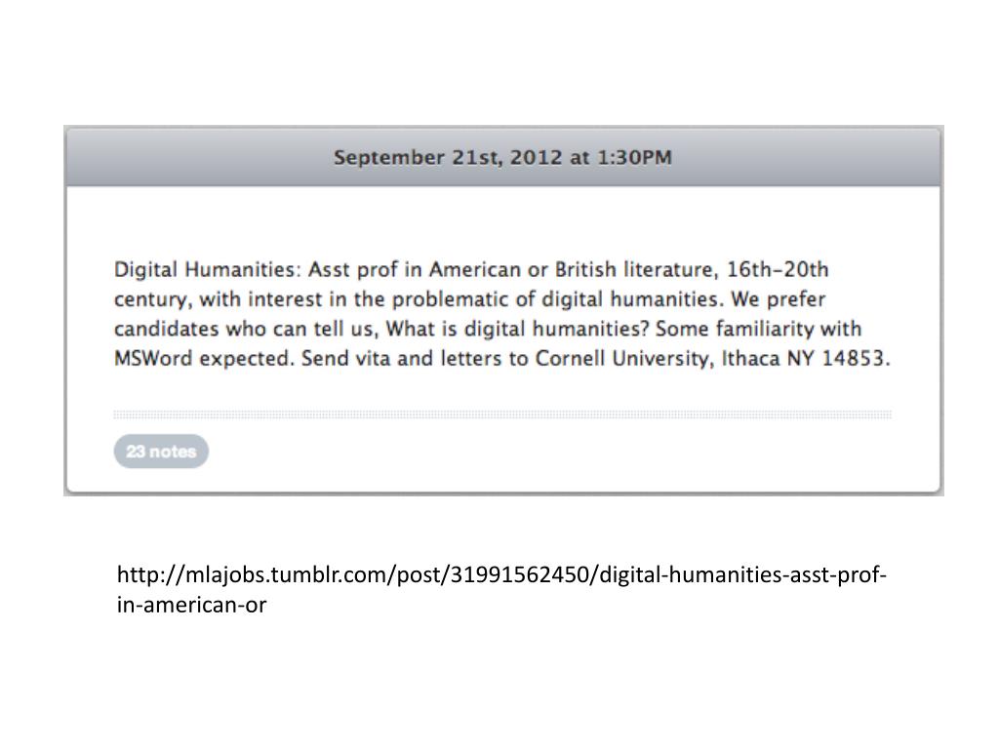
Task: Click the "1:30PM" time in the header
Action: point(634,157)
